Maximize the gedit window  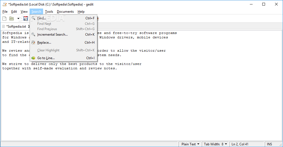[263, 4]
